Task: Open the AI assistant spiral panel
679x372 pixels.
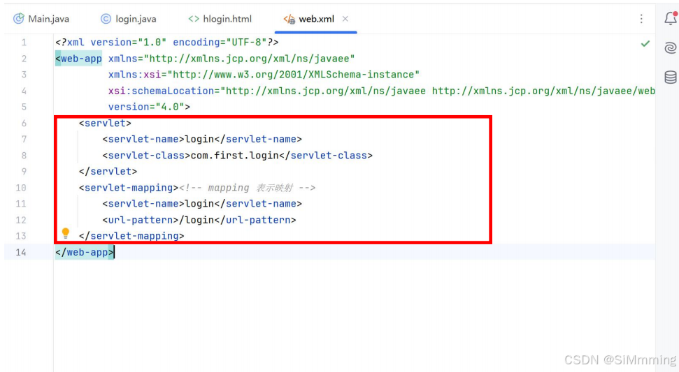Action: click(671, 47)
